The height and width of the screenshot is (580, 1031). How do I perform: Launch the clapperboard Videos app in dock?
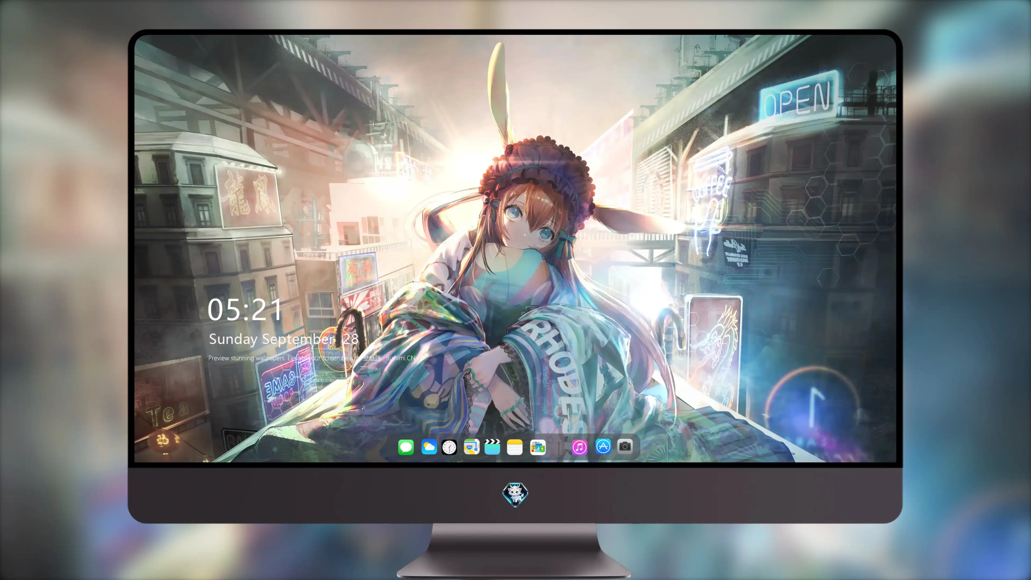(492, 447)
